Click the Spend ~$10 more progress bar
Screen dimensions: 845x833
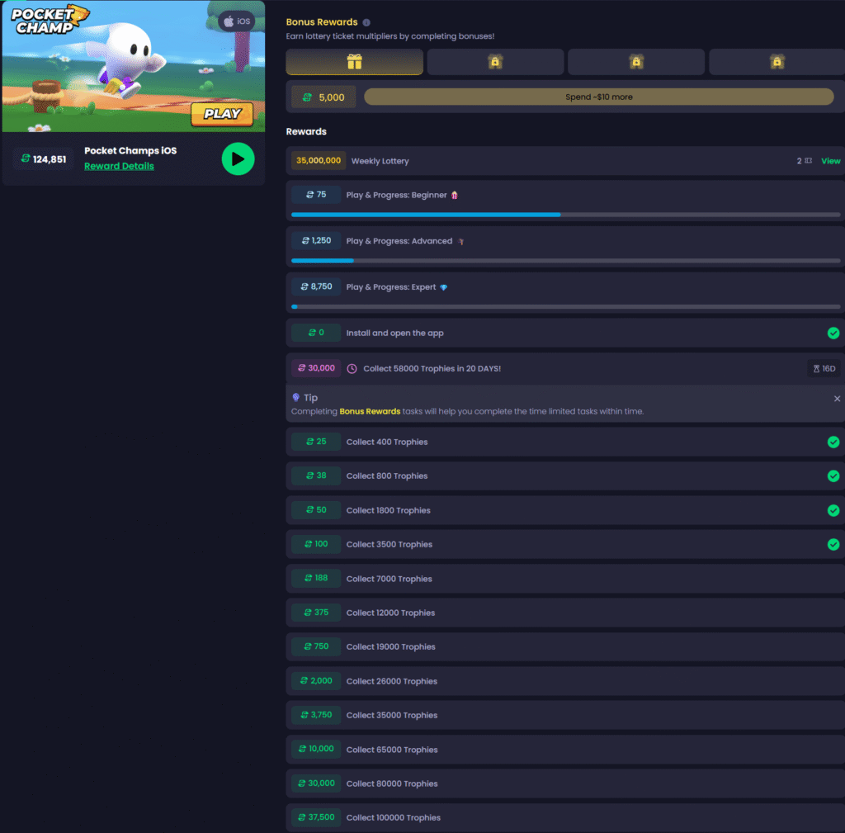point(599,97)
